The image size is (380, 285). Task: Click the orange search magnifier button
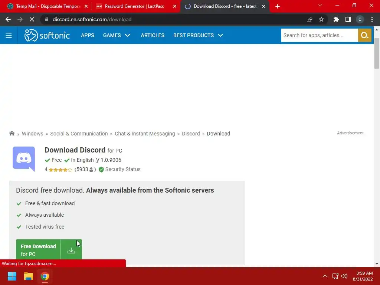(364, 35)
